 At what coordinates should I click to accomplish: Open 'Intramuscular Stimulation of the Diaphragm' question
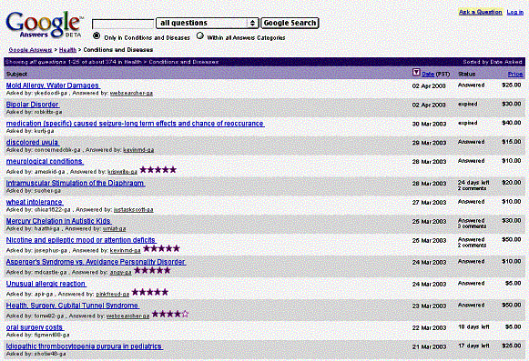76,183
